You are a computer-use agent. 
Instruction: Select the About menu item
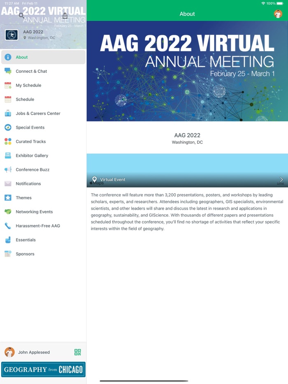[43, 57]
